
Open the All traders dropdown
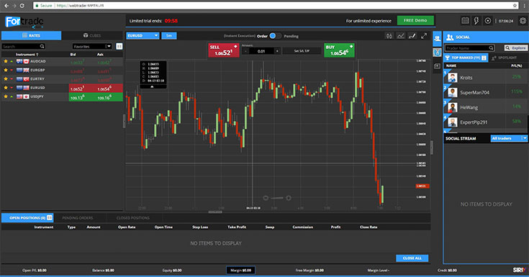point(509,138)
